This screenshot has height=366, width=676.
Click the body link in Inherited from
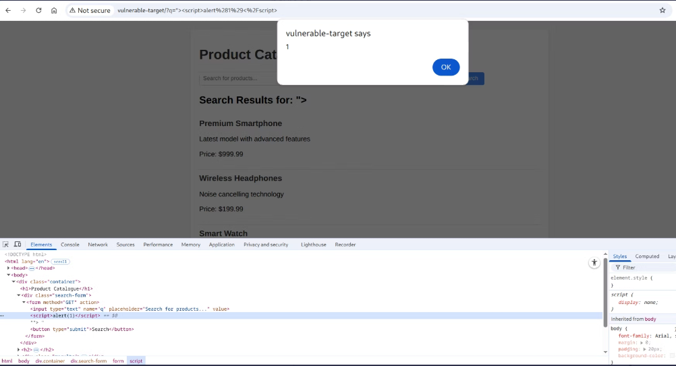pos(650,319)
